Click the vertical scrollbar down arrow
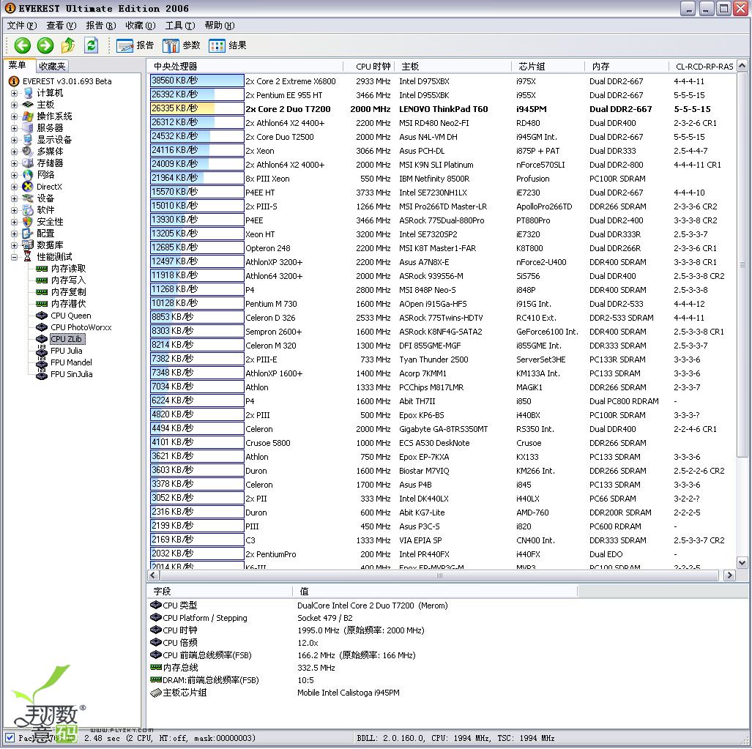Screen dimensions: 752x749 [742, 563]
